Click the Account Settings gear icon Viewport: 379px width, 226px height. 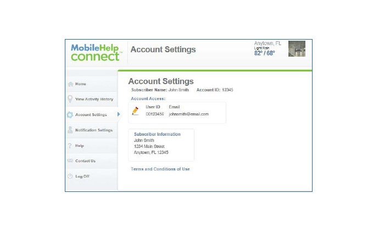tap(70, 115)
